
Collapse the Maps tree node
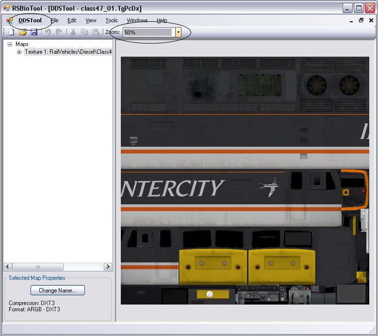tap(10, 44)
